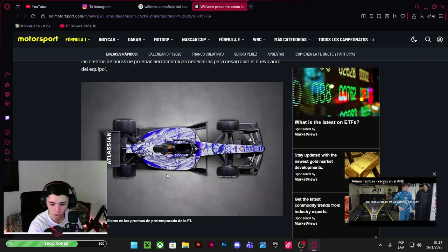Open GX Control speedometer in sidebar

(x=7, y=75)
